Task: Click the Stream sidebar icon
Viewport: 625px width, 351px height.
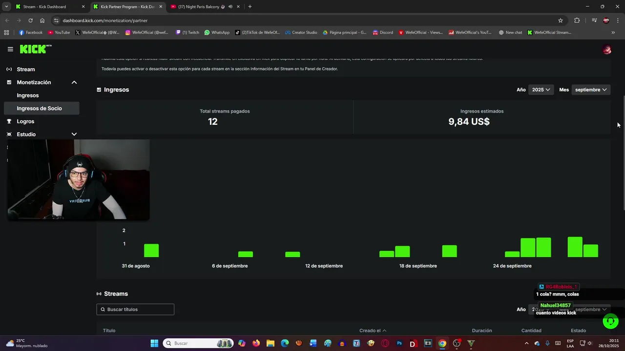Action: [9, 69]
